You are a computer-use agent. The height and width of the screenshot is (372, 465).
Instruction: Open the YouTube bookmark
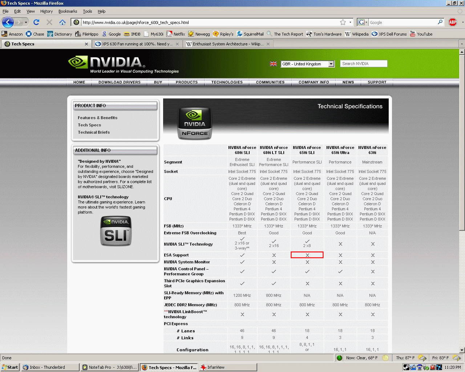pos(421,34)
